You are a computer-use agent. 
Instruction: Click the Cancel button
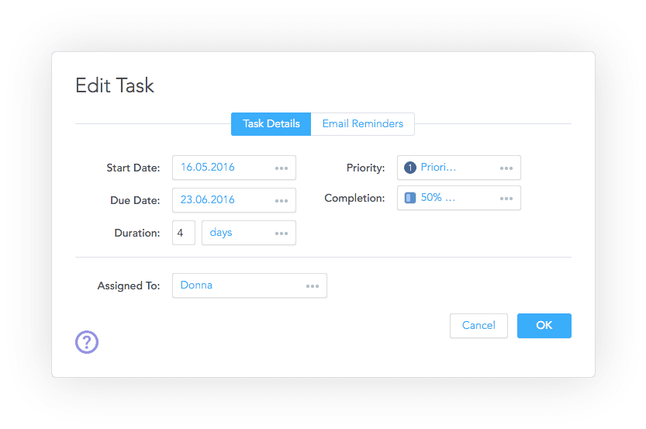pos(478,326)
